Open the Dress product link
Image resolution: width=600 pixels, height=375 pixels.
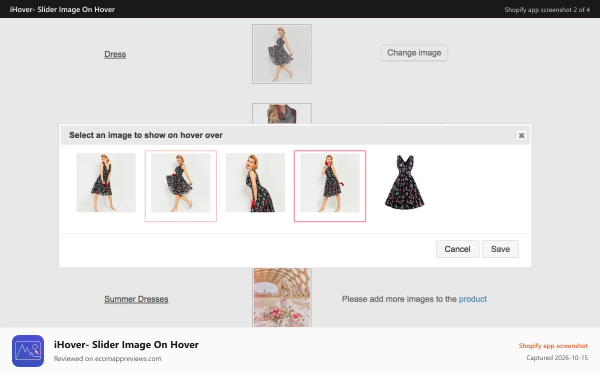click(x=115, y=54)
